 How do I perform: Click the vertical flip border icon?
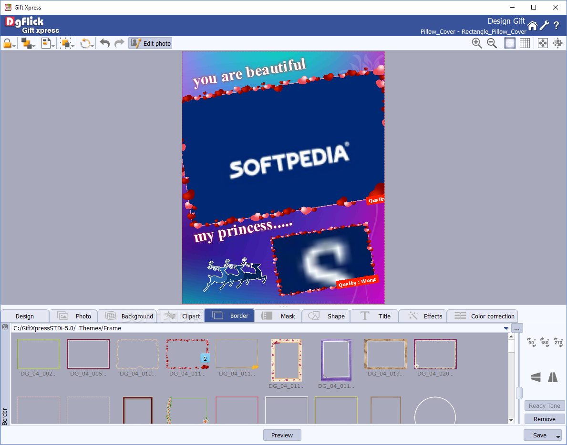point(536,377)
